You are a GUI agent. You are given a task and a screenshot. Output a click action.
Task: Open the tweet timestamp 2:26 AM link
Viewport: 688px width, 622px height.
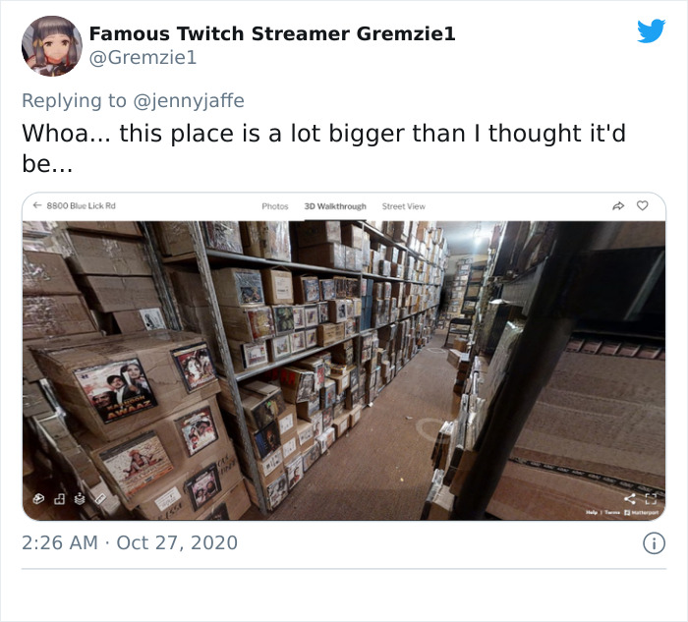click(60, 542)
